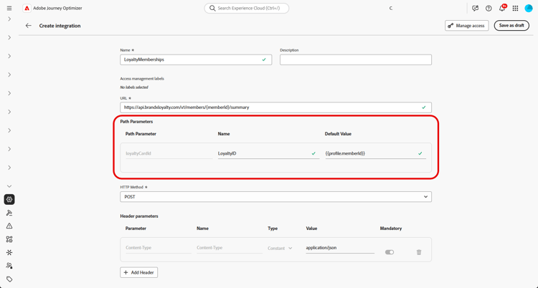Click the Add Header button

click(x=138, y=272)
